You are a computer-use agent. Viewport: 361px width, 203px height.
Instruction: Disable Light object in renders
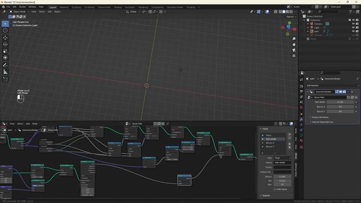click(x=357, y=28)
